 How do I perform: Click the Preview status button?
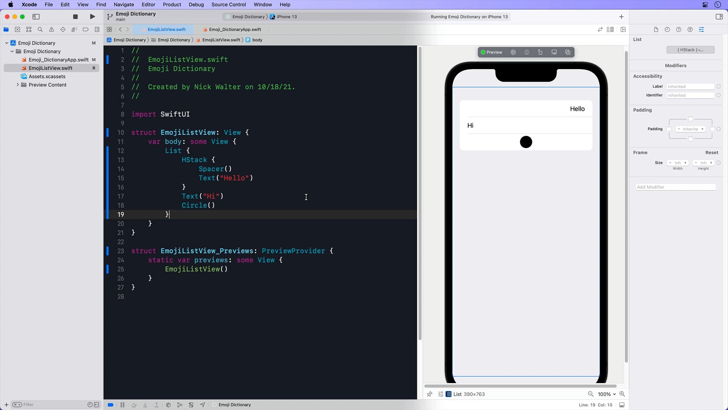(x=491, y=52)
